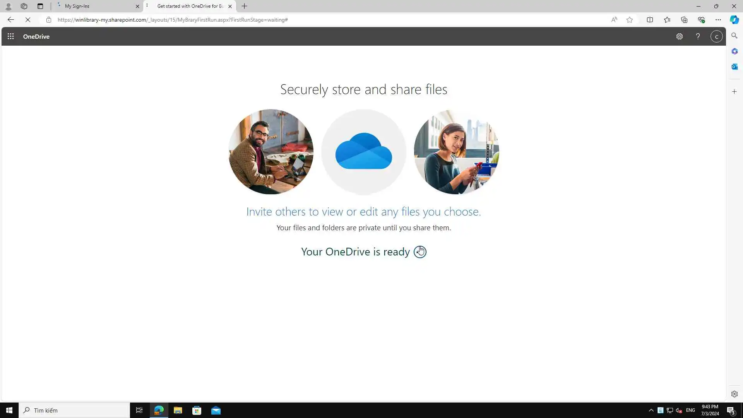Viewport: 743px width, 418px height.
Task: Toggle Read aloud in the address bar
Action: point(614,20)
